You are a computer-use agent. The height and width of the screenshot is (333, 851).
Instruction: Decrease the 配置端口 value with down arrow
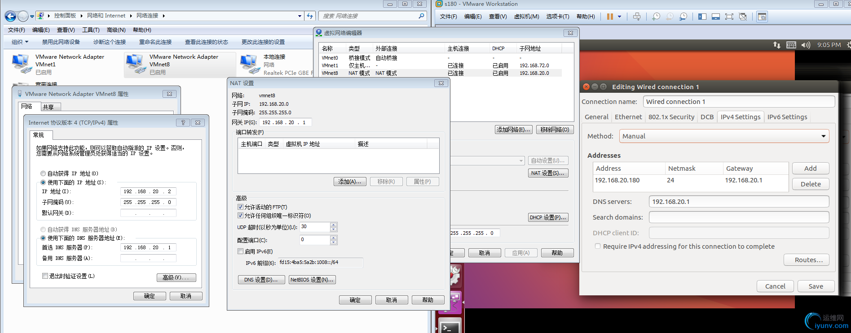coord(333,242)
